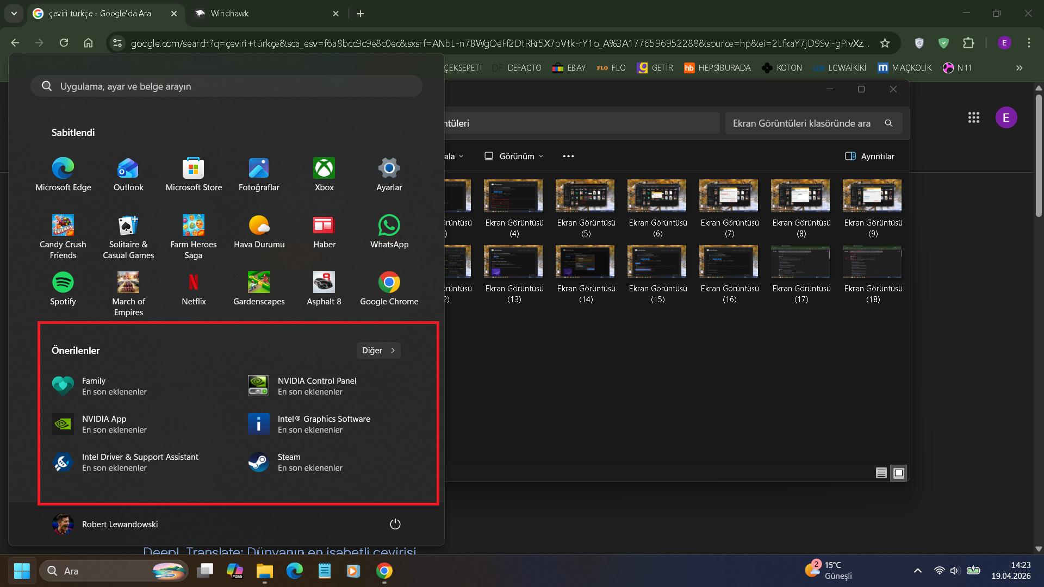Screen dimensions: 1044x587
Task: Switch to large thumbnails view toggle
Action: [x=899, y=473]
